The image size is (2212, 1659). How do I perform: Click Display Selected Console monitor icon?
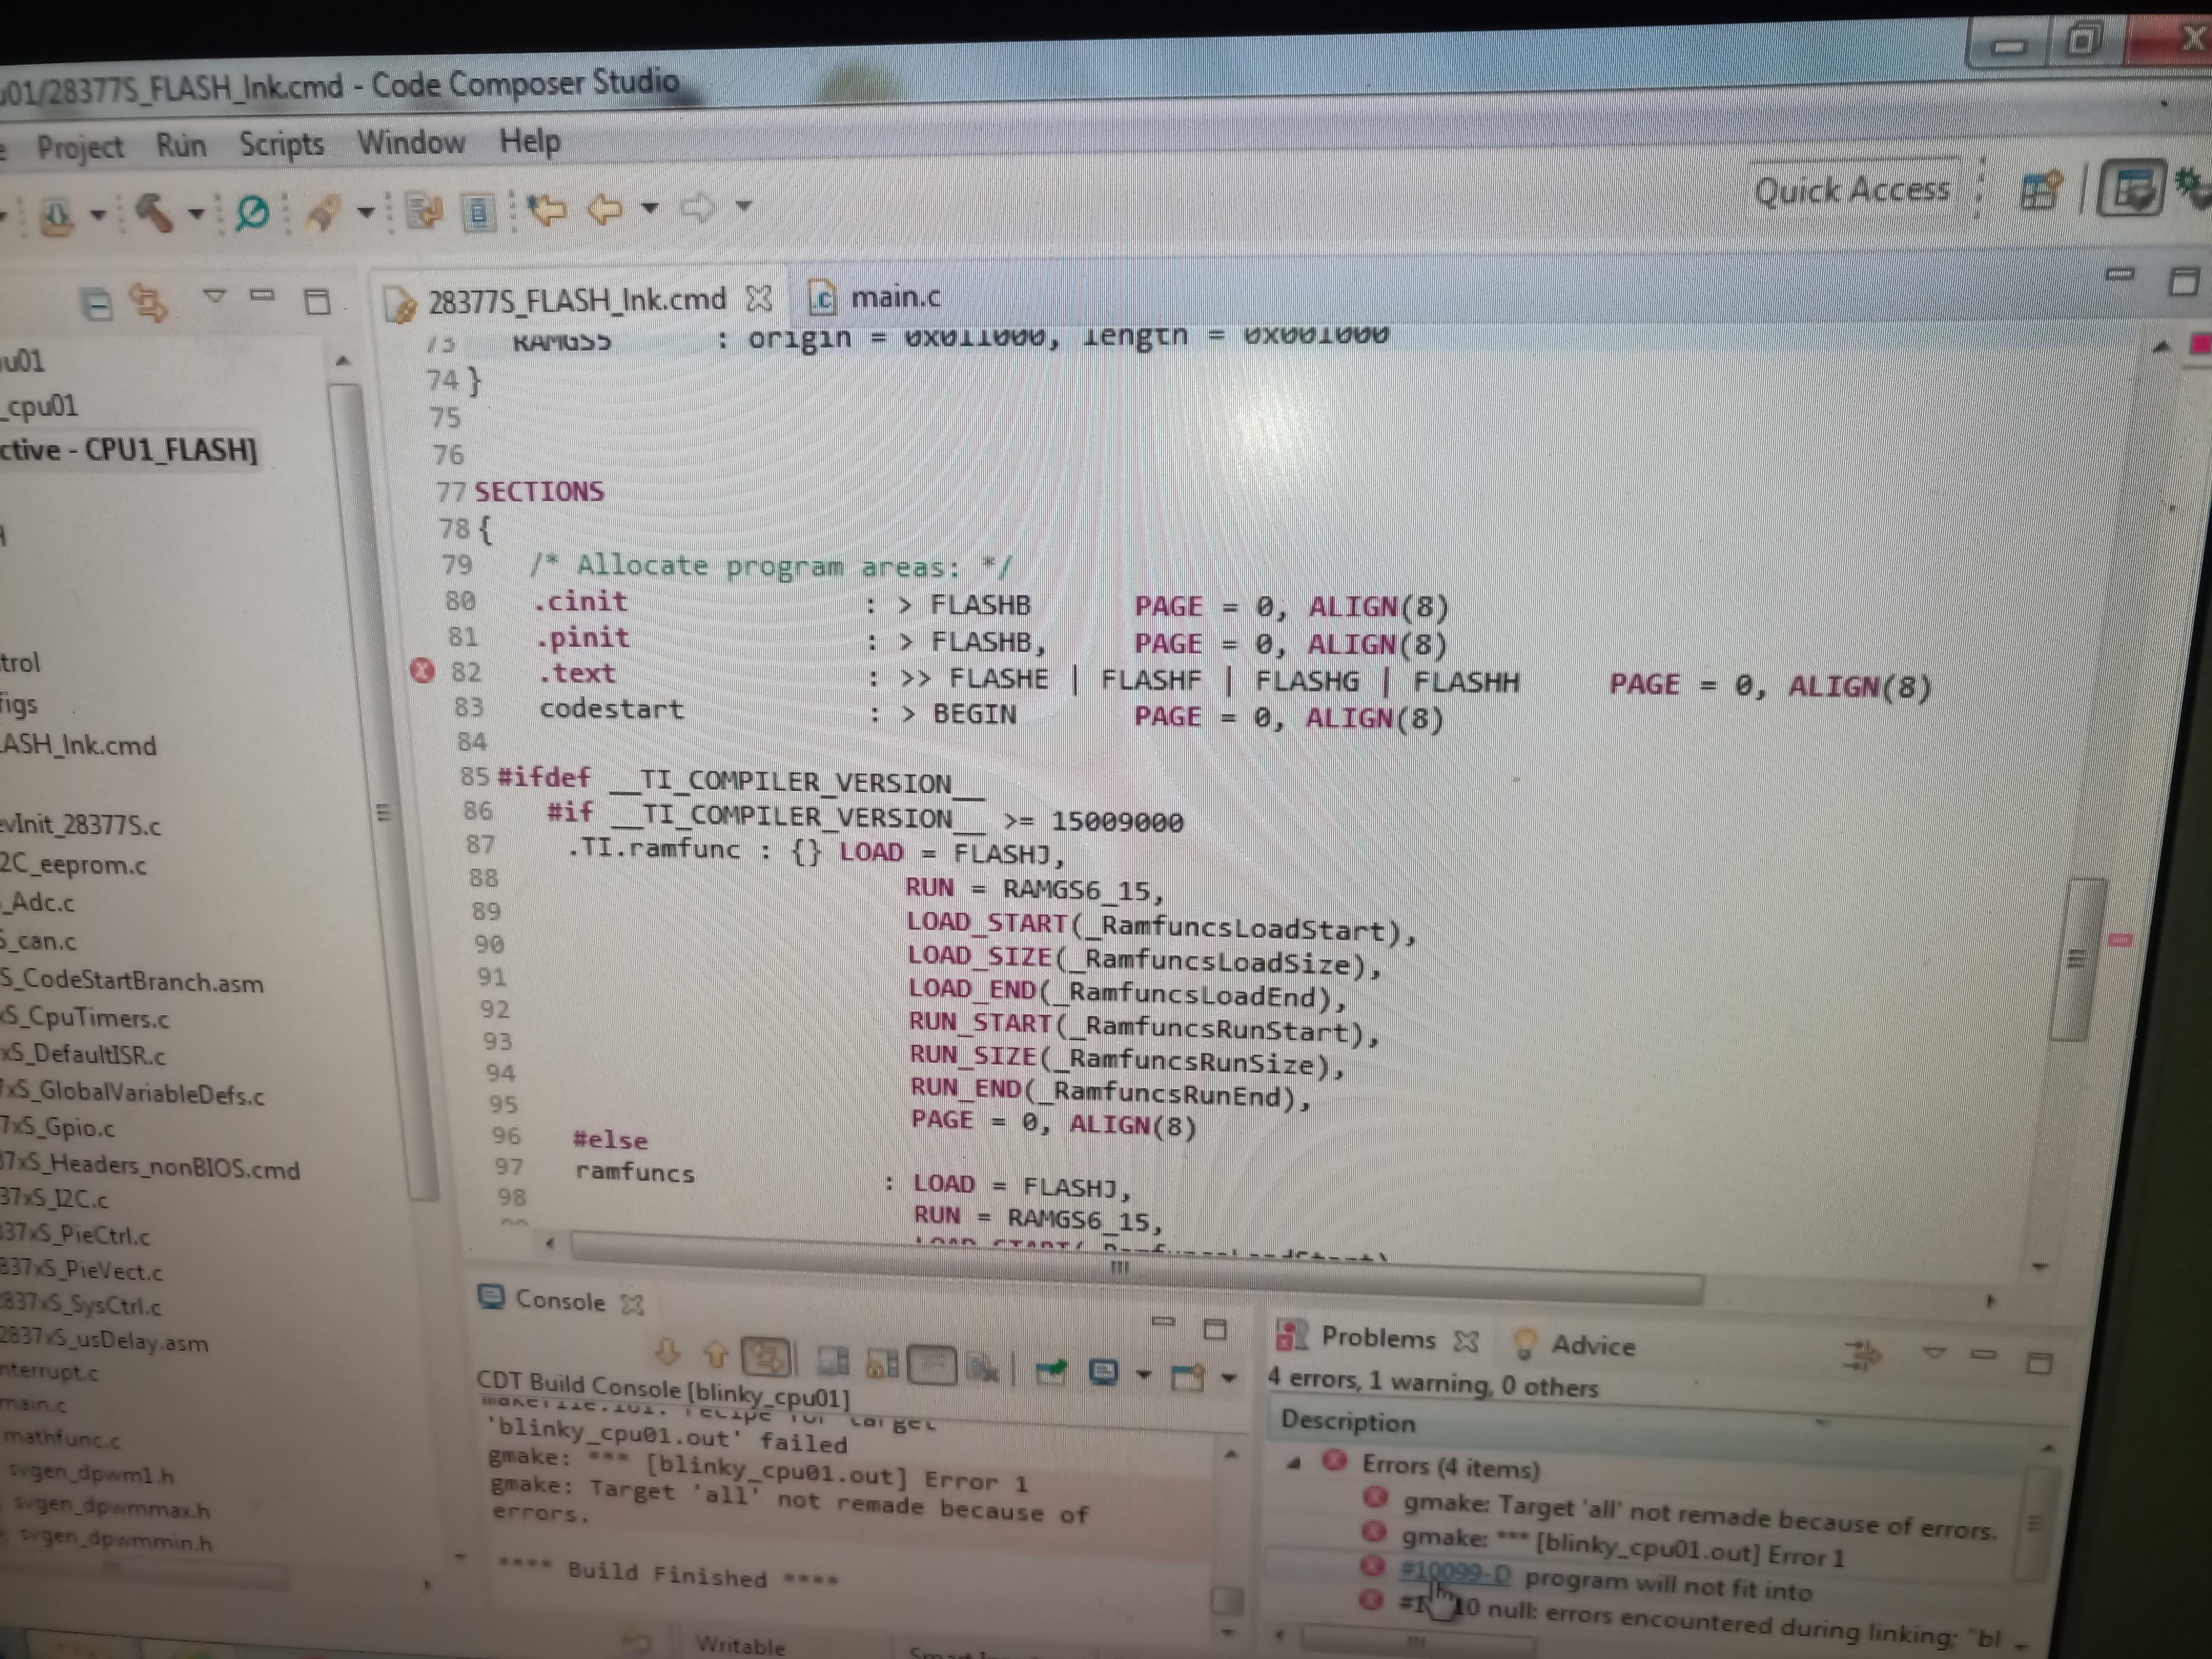1104,1371
